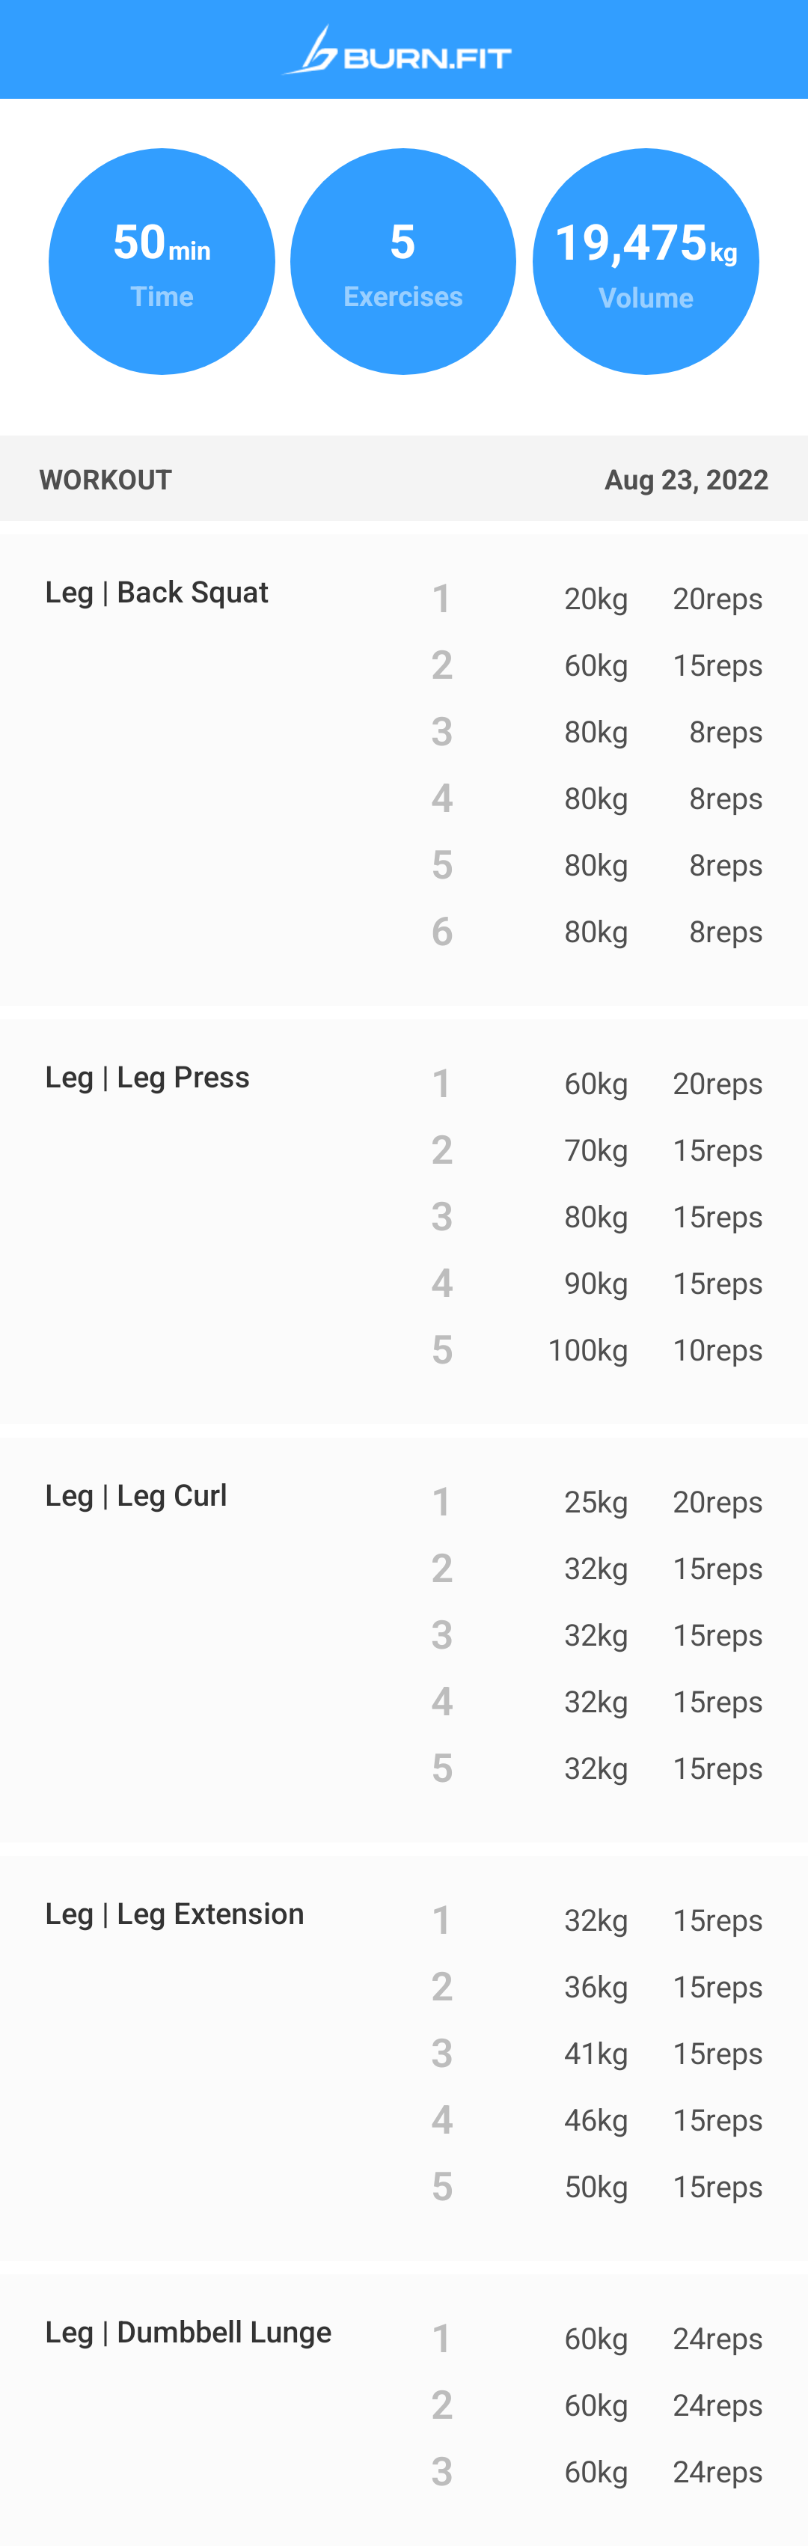Viewport: 808px width, 2546px height.
Task: Click Back Squat set number 6
Action: [x=441, y=932]
